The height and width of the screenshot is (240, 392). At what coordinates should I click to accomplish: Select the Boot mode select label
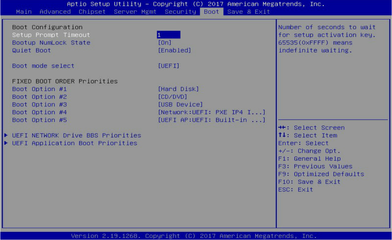[x=43, y=66]
